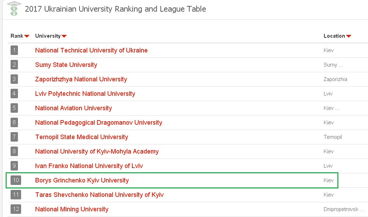Open Ternopil State Medical University link
Viewport: 368px width, 217px height.
pos(82,137)
